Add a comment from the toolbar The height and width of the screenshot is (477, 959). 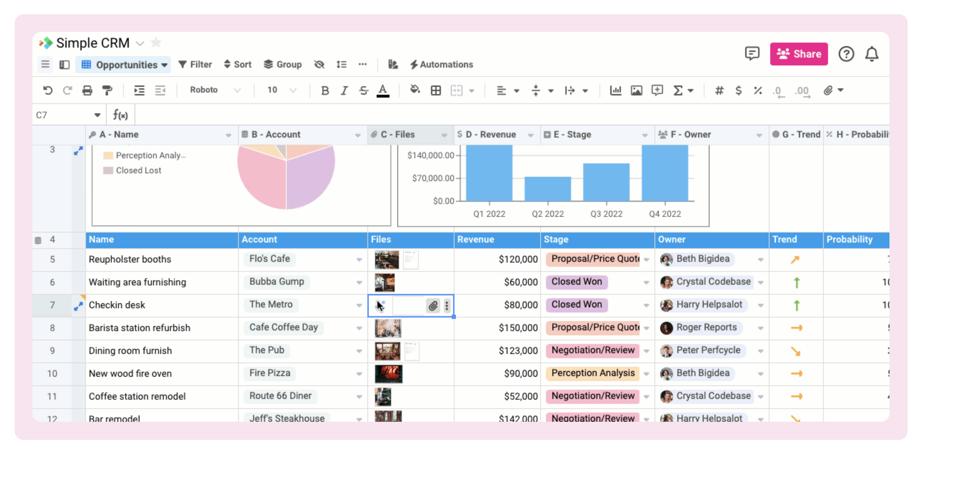click(x=658, y=90)
